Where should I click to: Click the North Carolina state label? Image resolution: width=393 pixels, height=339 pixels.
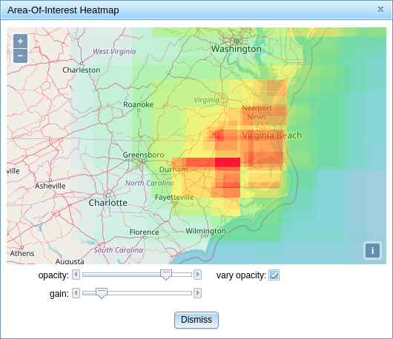pyautogui.click(x=150, y=183)
